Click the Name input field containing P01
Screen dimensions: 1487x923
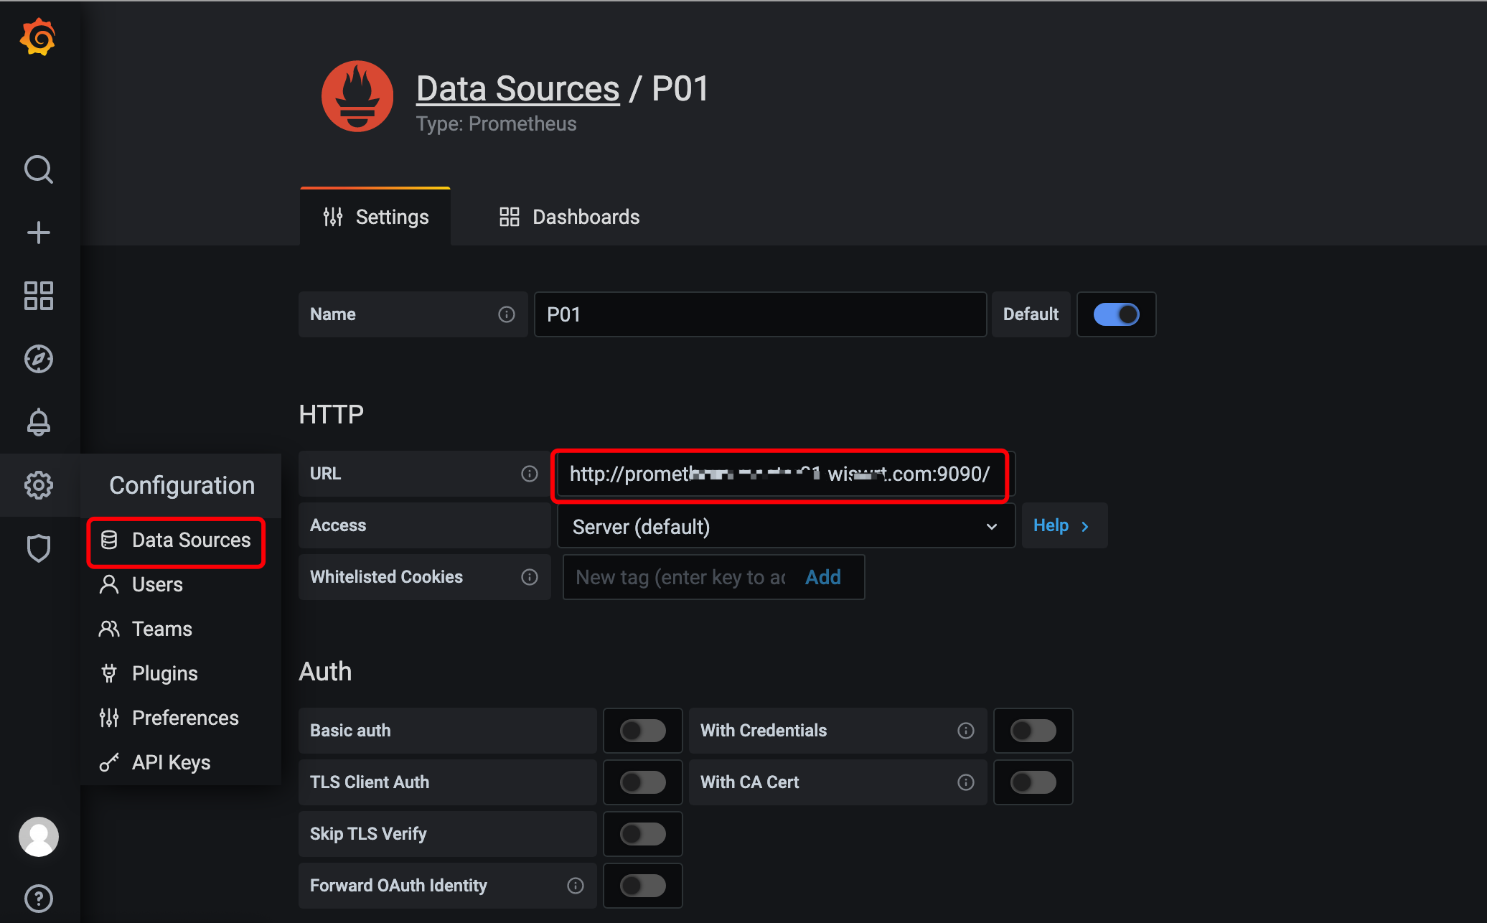tap(760, 314)
